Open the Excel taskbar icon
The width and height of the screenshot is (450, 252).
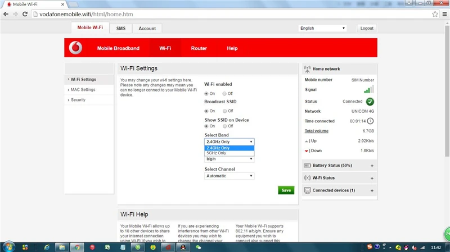click(x=107, y=247)
